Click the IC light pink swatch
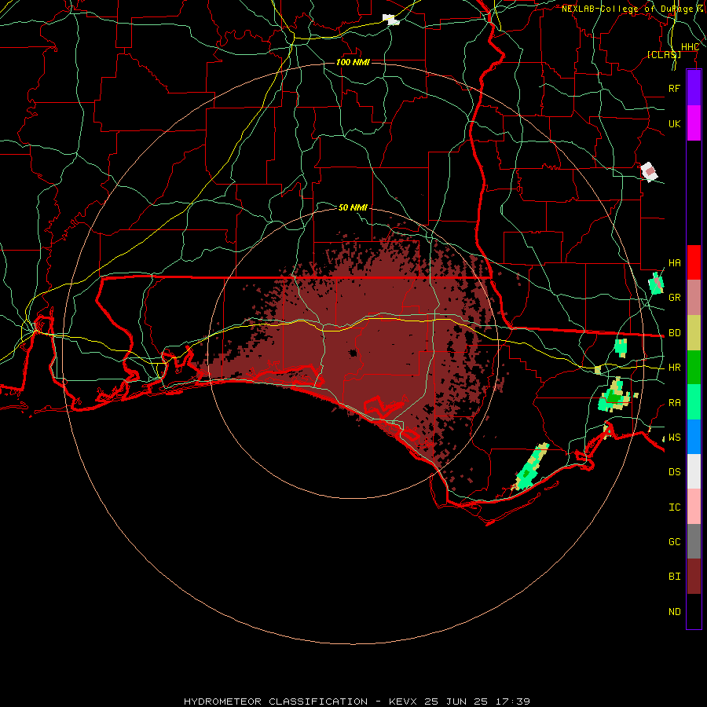The image size is (707, 707). point(694,507)
